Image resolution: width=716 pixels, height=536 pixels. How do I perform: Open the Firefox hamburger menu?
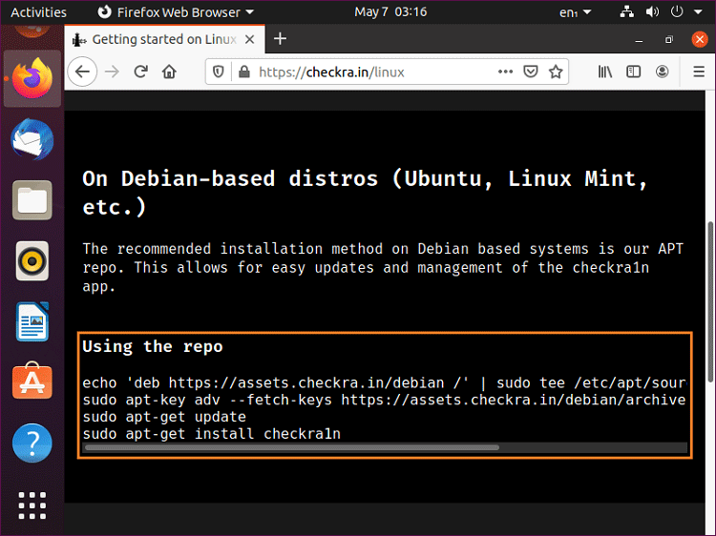click(699, 72)
